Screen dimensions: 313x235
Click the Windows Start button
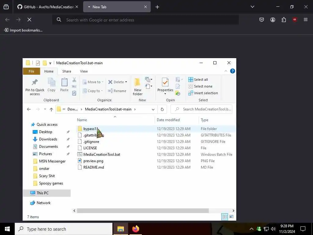click(7, 229)
